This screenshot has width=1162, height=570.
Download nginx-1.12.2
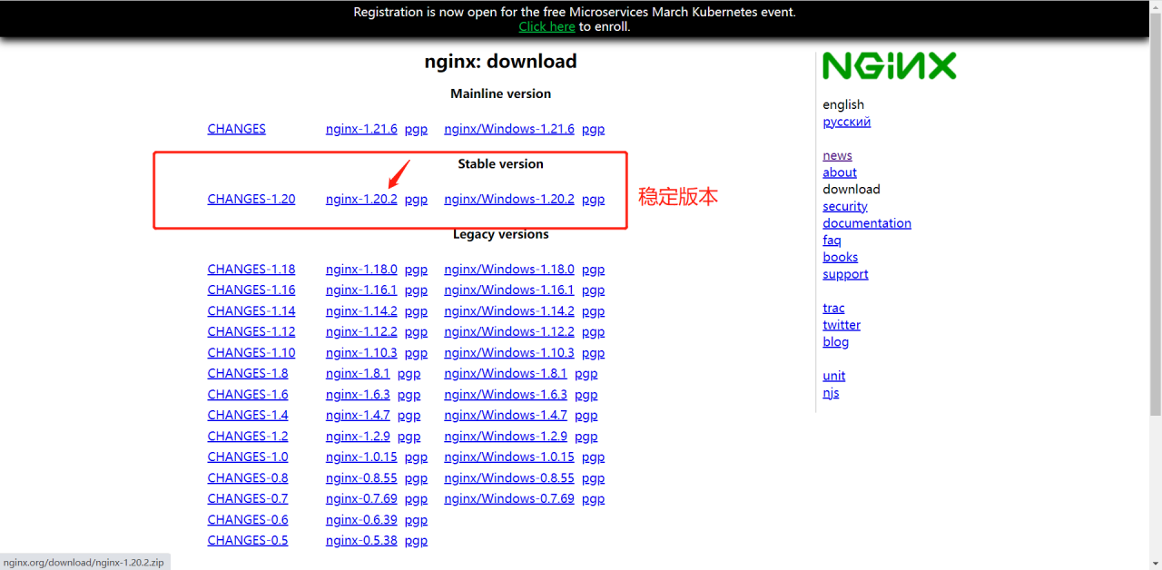[361, 331]
